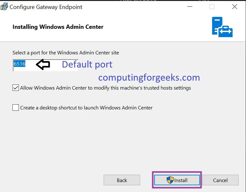Image resolution: width=246 pixels, height=192 pixels.
Task: Click the greyed-out maximize button
Action: tap(212, 7)
